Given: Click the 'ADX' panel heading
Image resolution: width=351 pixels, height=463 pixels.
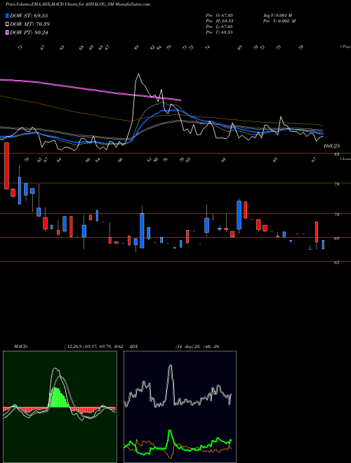Looking at the screenshot, I should point(133,347).
